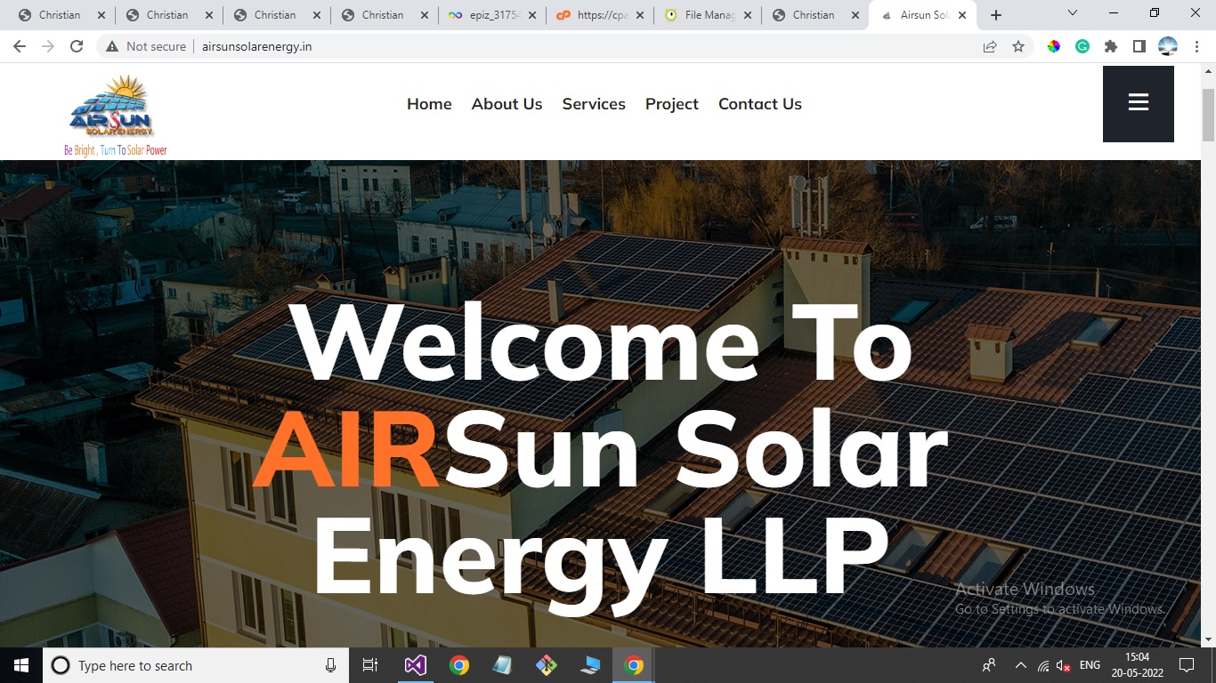1216x683 pixels.
Task: Bookmark this page with the star
Action: pyautogui.click(x=1018, y=46)
